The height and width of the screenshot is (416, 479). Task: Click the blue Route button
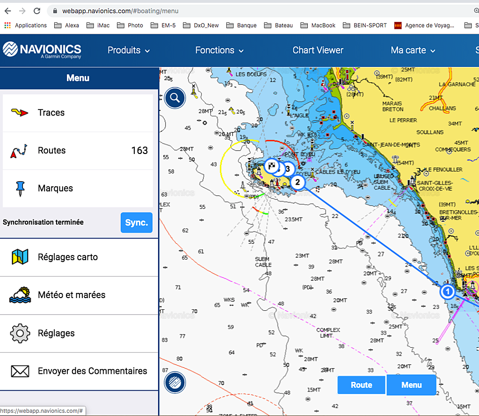(x=362, y=385)
